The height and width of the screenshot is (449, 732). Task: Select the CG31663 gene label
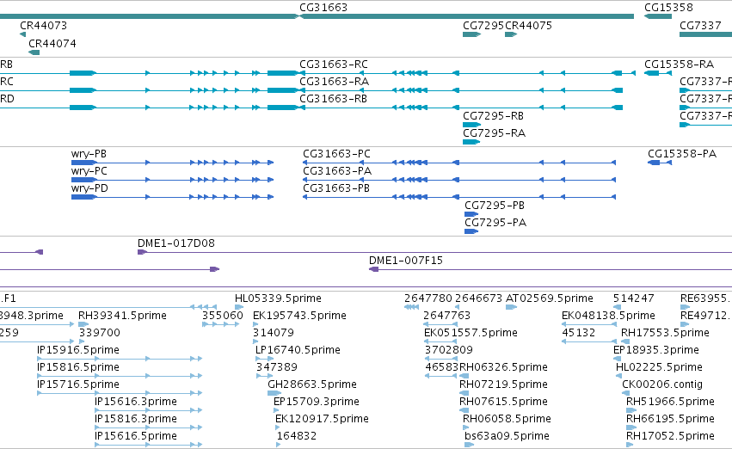point(323,8)
